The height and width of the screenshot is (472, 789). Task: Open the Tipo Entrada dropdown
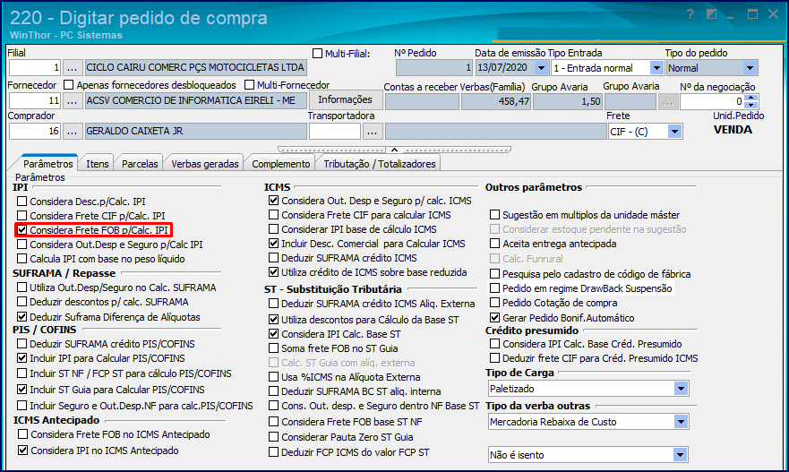656,68
